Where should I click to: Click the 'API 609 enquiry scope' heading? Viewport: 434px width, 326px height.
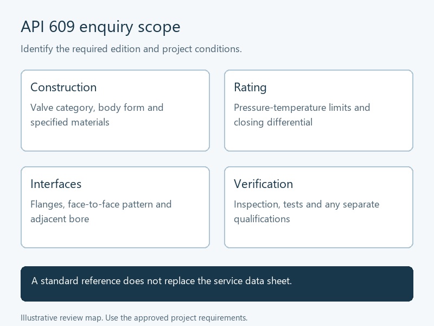(x=100, y=27)
